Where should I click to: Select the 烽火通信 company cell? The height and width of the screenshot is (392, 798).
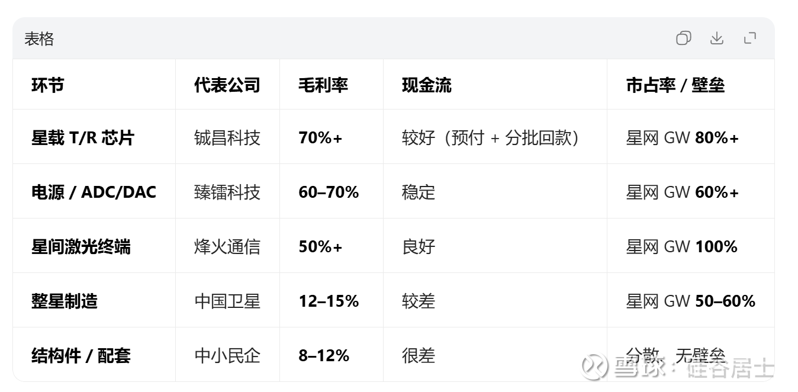pos(227,247)
